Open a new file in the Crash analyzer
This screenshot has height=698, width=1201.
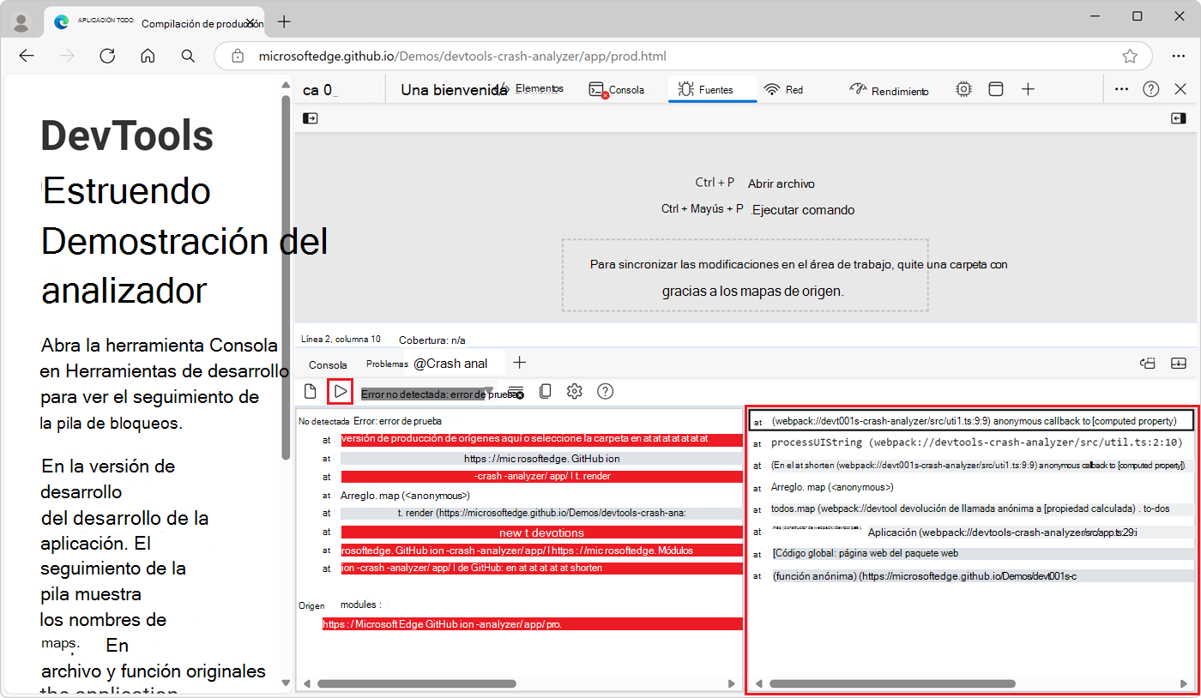[310, 391]
